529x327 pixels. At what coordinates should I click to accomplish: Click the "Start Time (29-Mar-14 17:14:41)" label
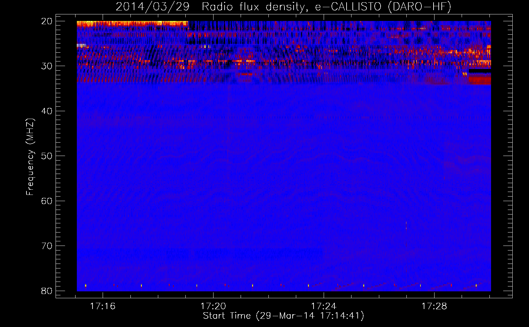[283, 316]
